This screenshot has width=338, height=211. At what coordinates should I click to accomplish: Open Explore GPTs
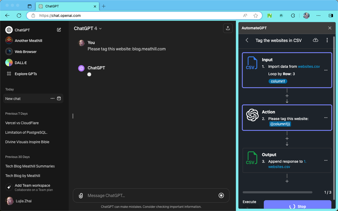(26, 74)
